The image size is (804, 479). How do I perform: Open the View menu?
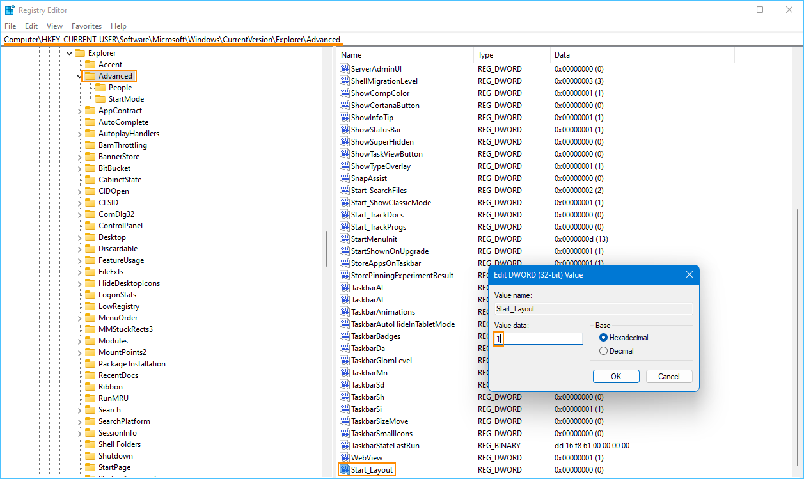[x=55, y=26]
